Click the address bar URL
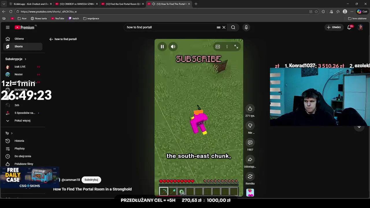 point(49,12)
